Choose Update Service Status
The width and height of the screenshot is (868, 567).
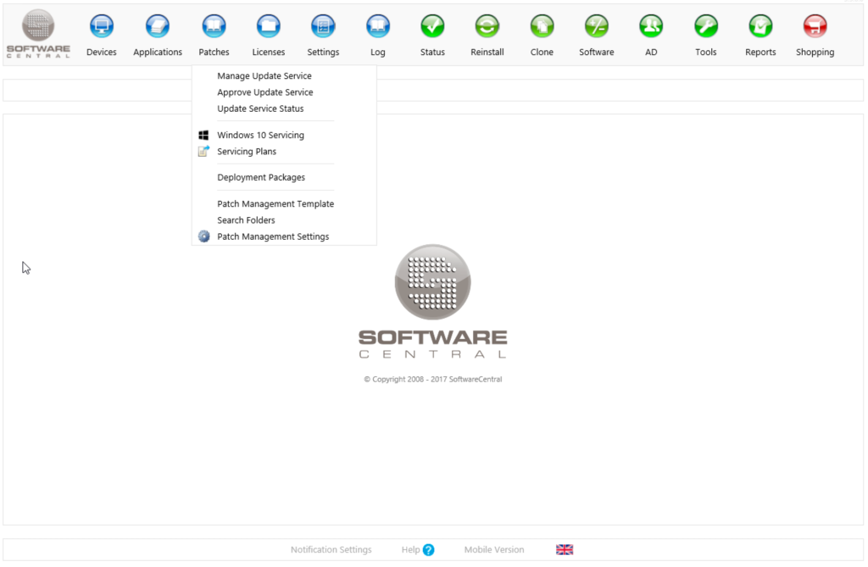click(260, 108)
